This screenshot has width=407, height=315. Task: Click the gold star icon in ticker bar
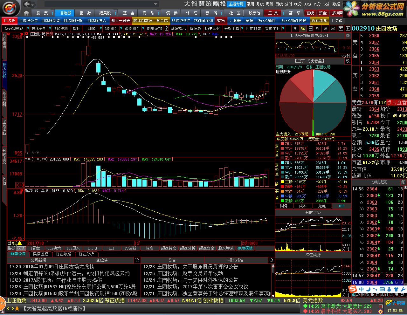17,308
